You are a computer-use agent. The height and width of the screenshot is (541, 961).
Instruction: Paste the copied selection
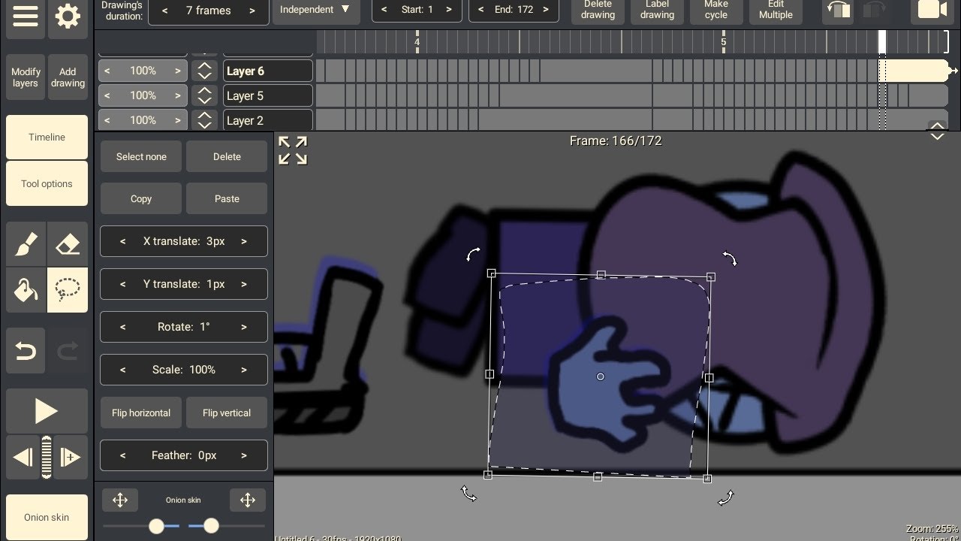(x=227, y=198)
